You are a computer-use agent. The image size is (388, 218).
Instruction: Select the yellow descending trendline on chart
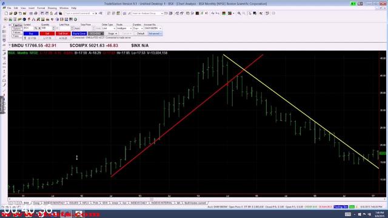pos(301,111)
